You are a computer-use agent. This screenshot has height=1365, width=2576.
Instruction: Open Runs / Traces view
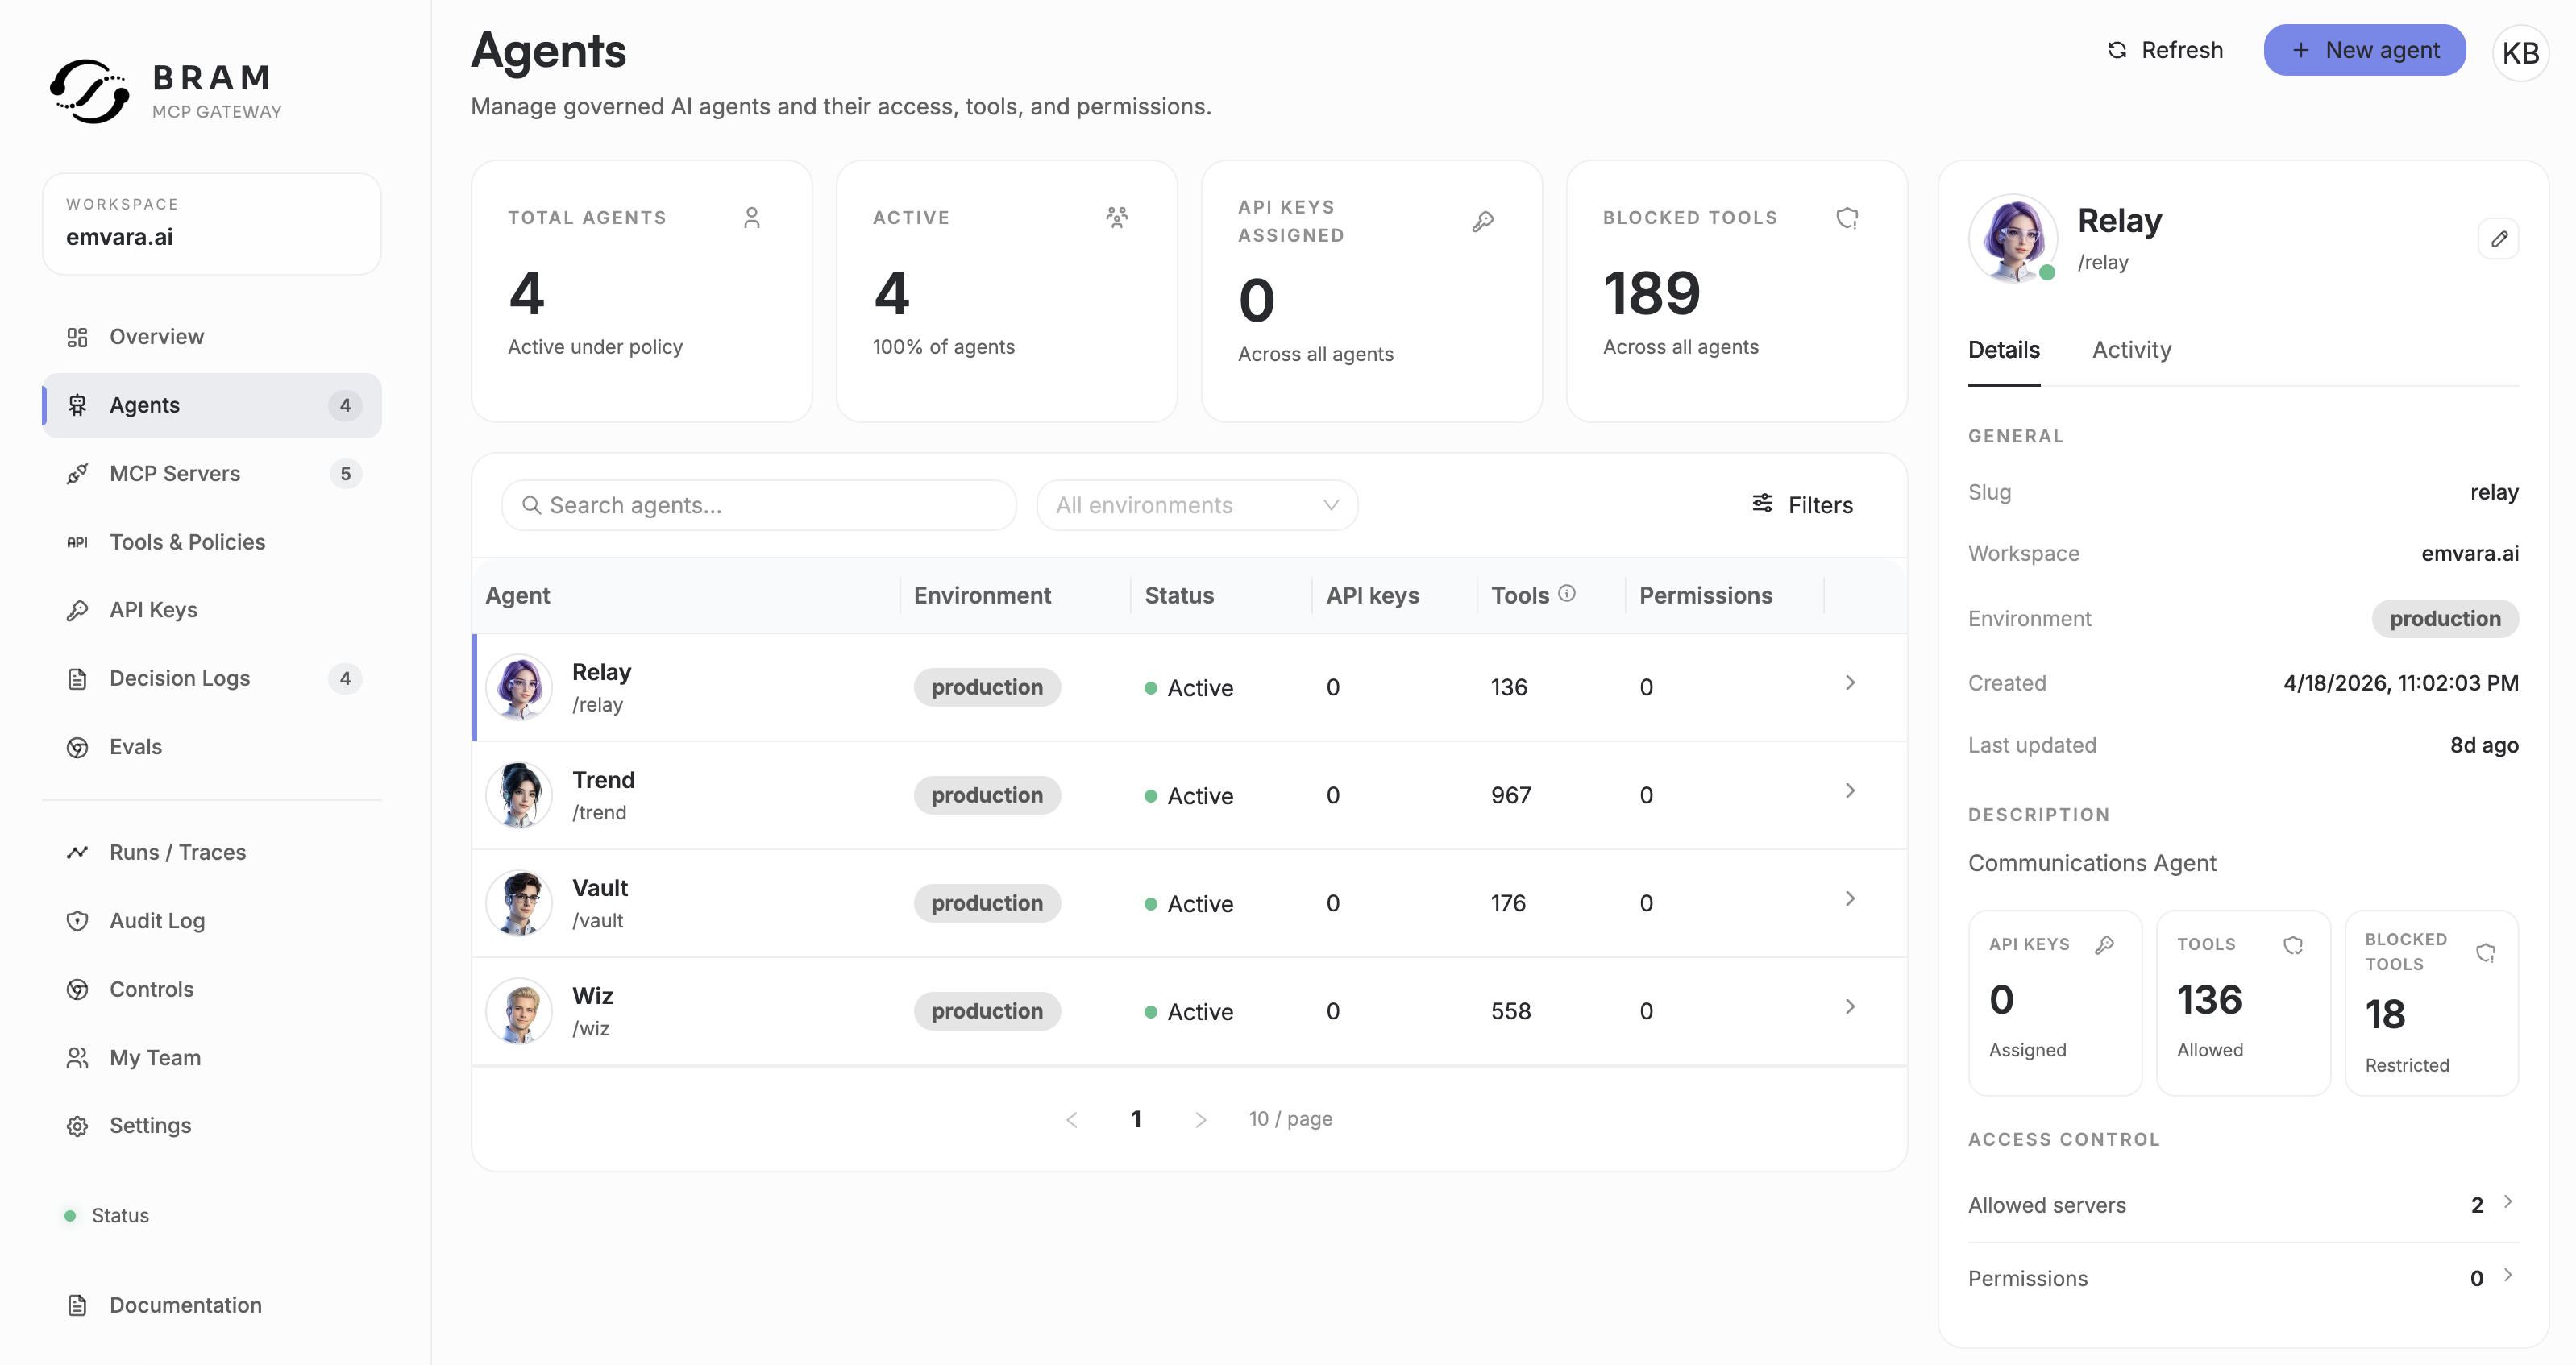(178, 852)
